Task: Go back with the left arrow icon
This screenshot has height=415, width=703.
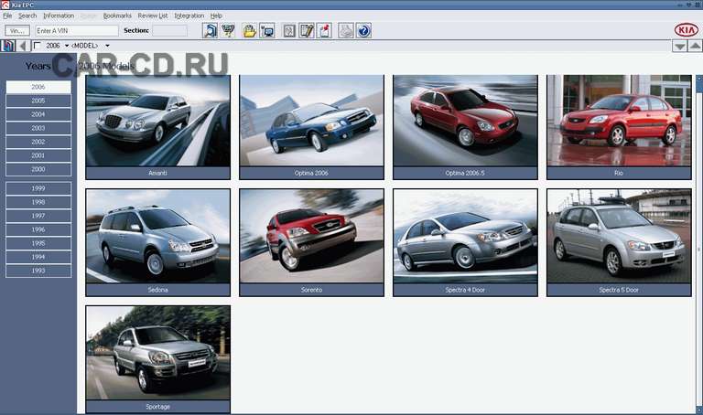Action: point(23,46)
